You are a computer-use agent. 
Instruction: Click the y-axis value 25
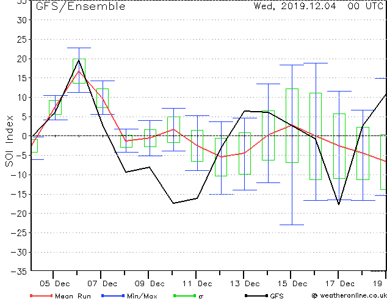(21, 40)
